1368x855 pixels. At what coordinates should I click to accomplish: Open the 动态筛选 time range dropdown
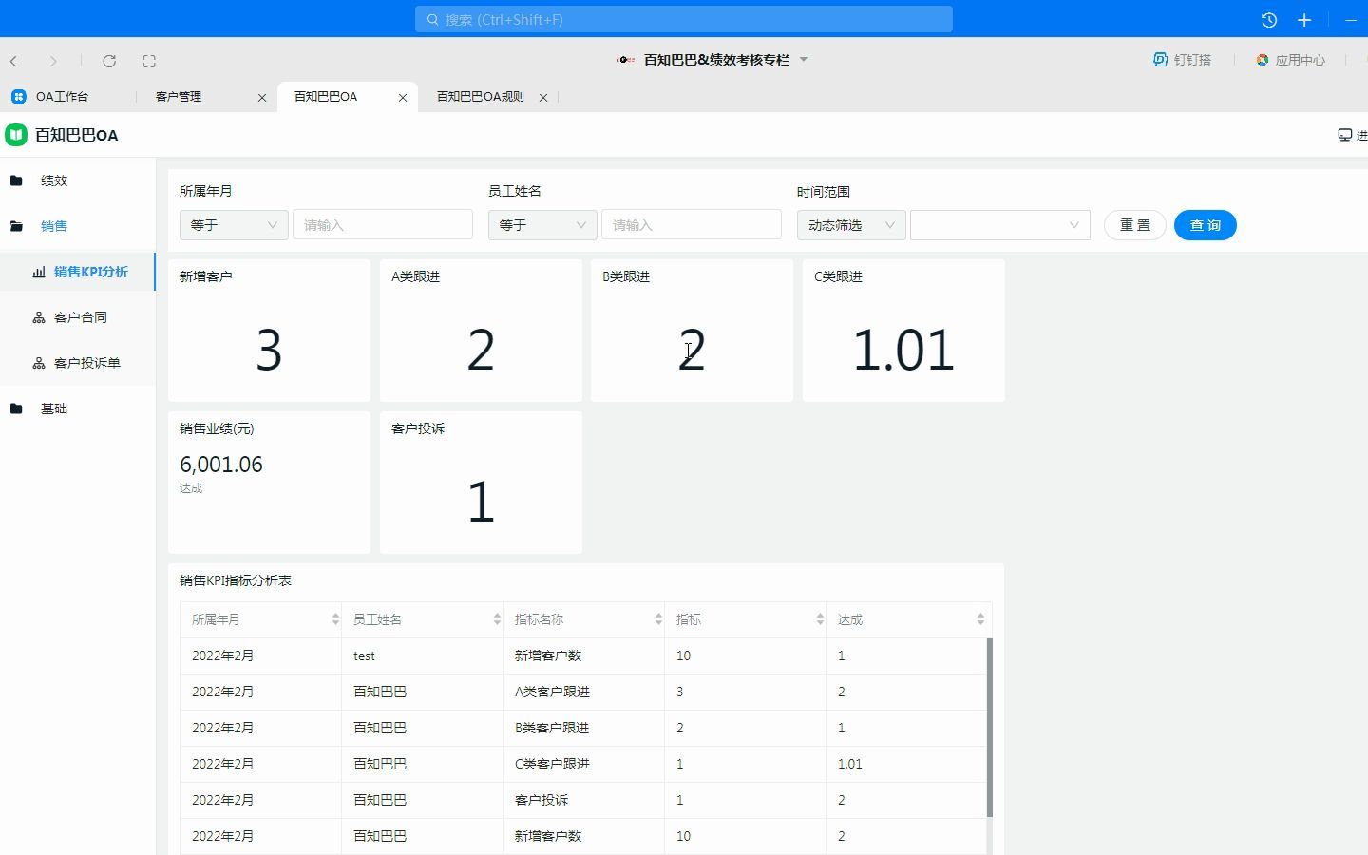pos(851,225)
